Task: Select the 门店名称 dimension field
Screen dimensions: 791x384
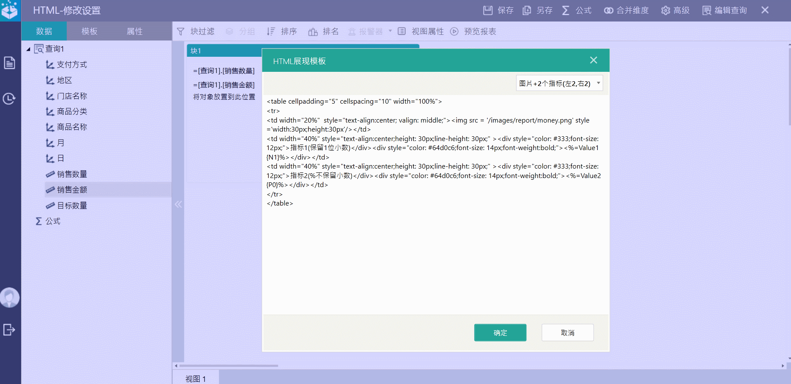Action: coord(66,96)
